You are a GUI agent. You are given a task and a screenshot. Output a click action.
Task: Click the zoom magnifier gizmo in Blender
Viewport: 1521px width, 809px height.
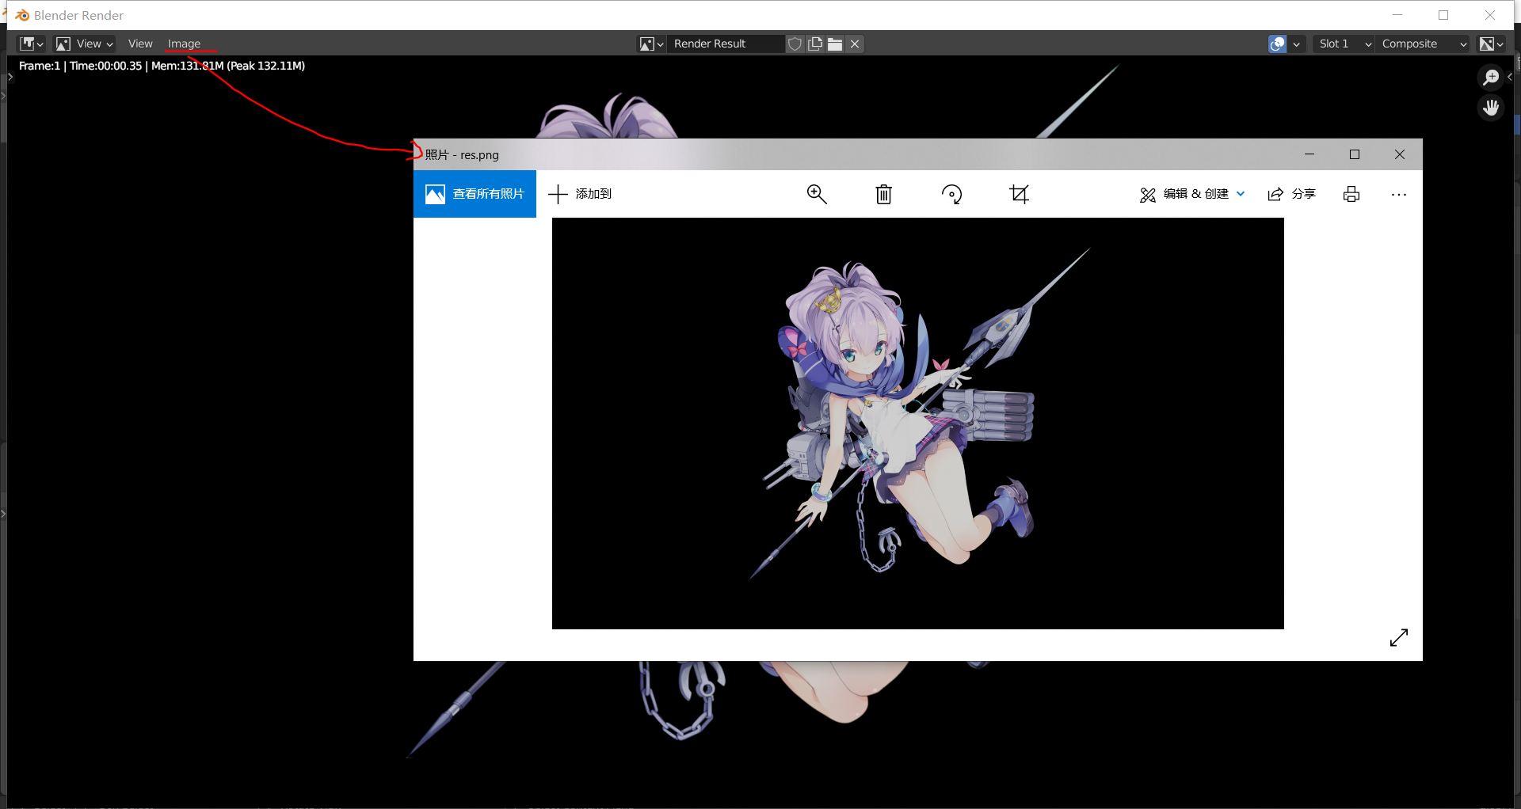click(x=1491, y=77)
